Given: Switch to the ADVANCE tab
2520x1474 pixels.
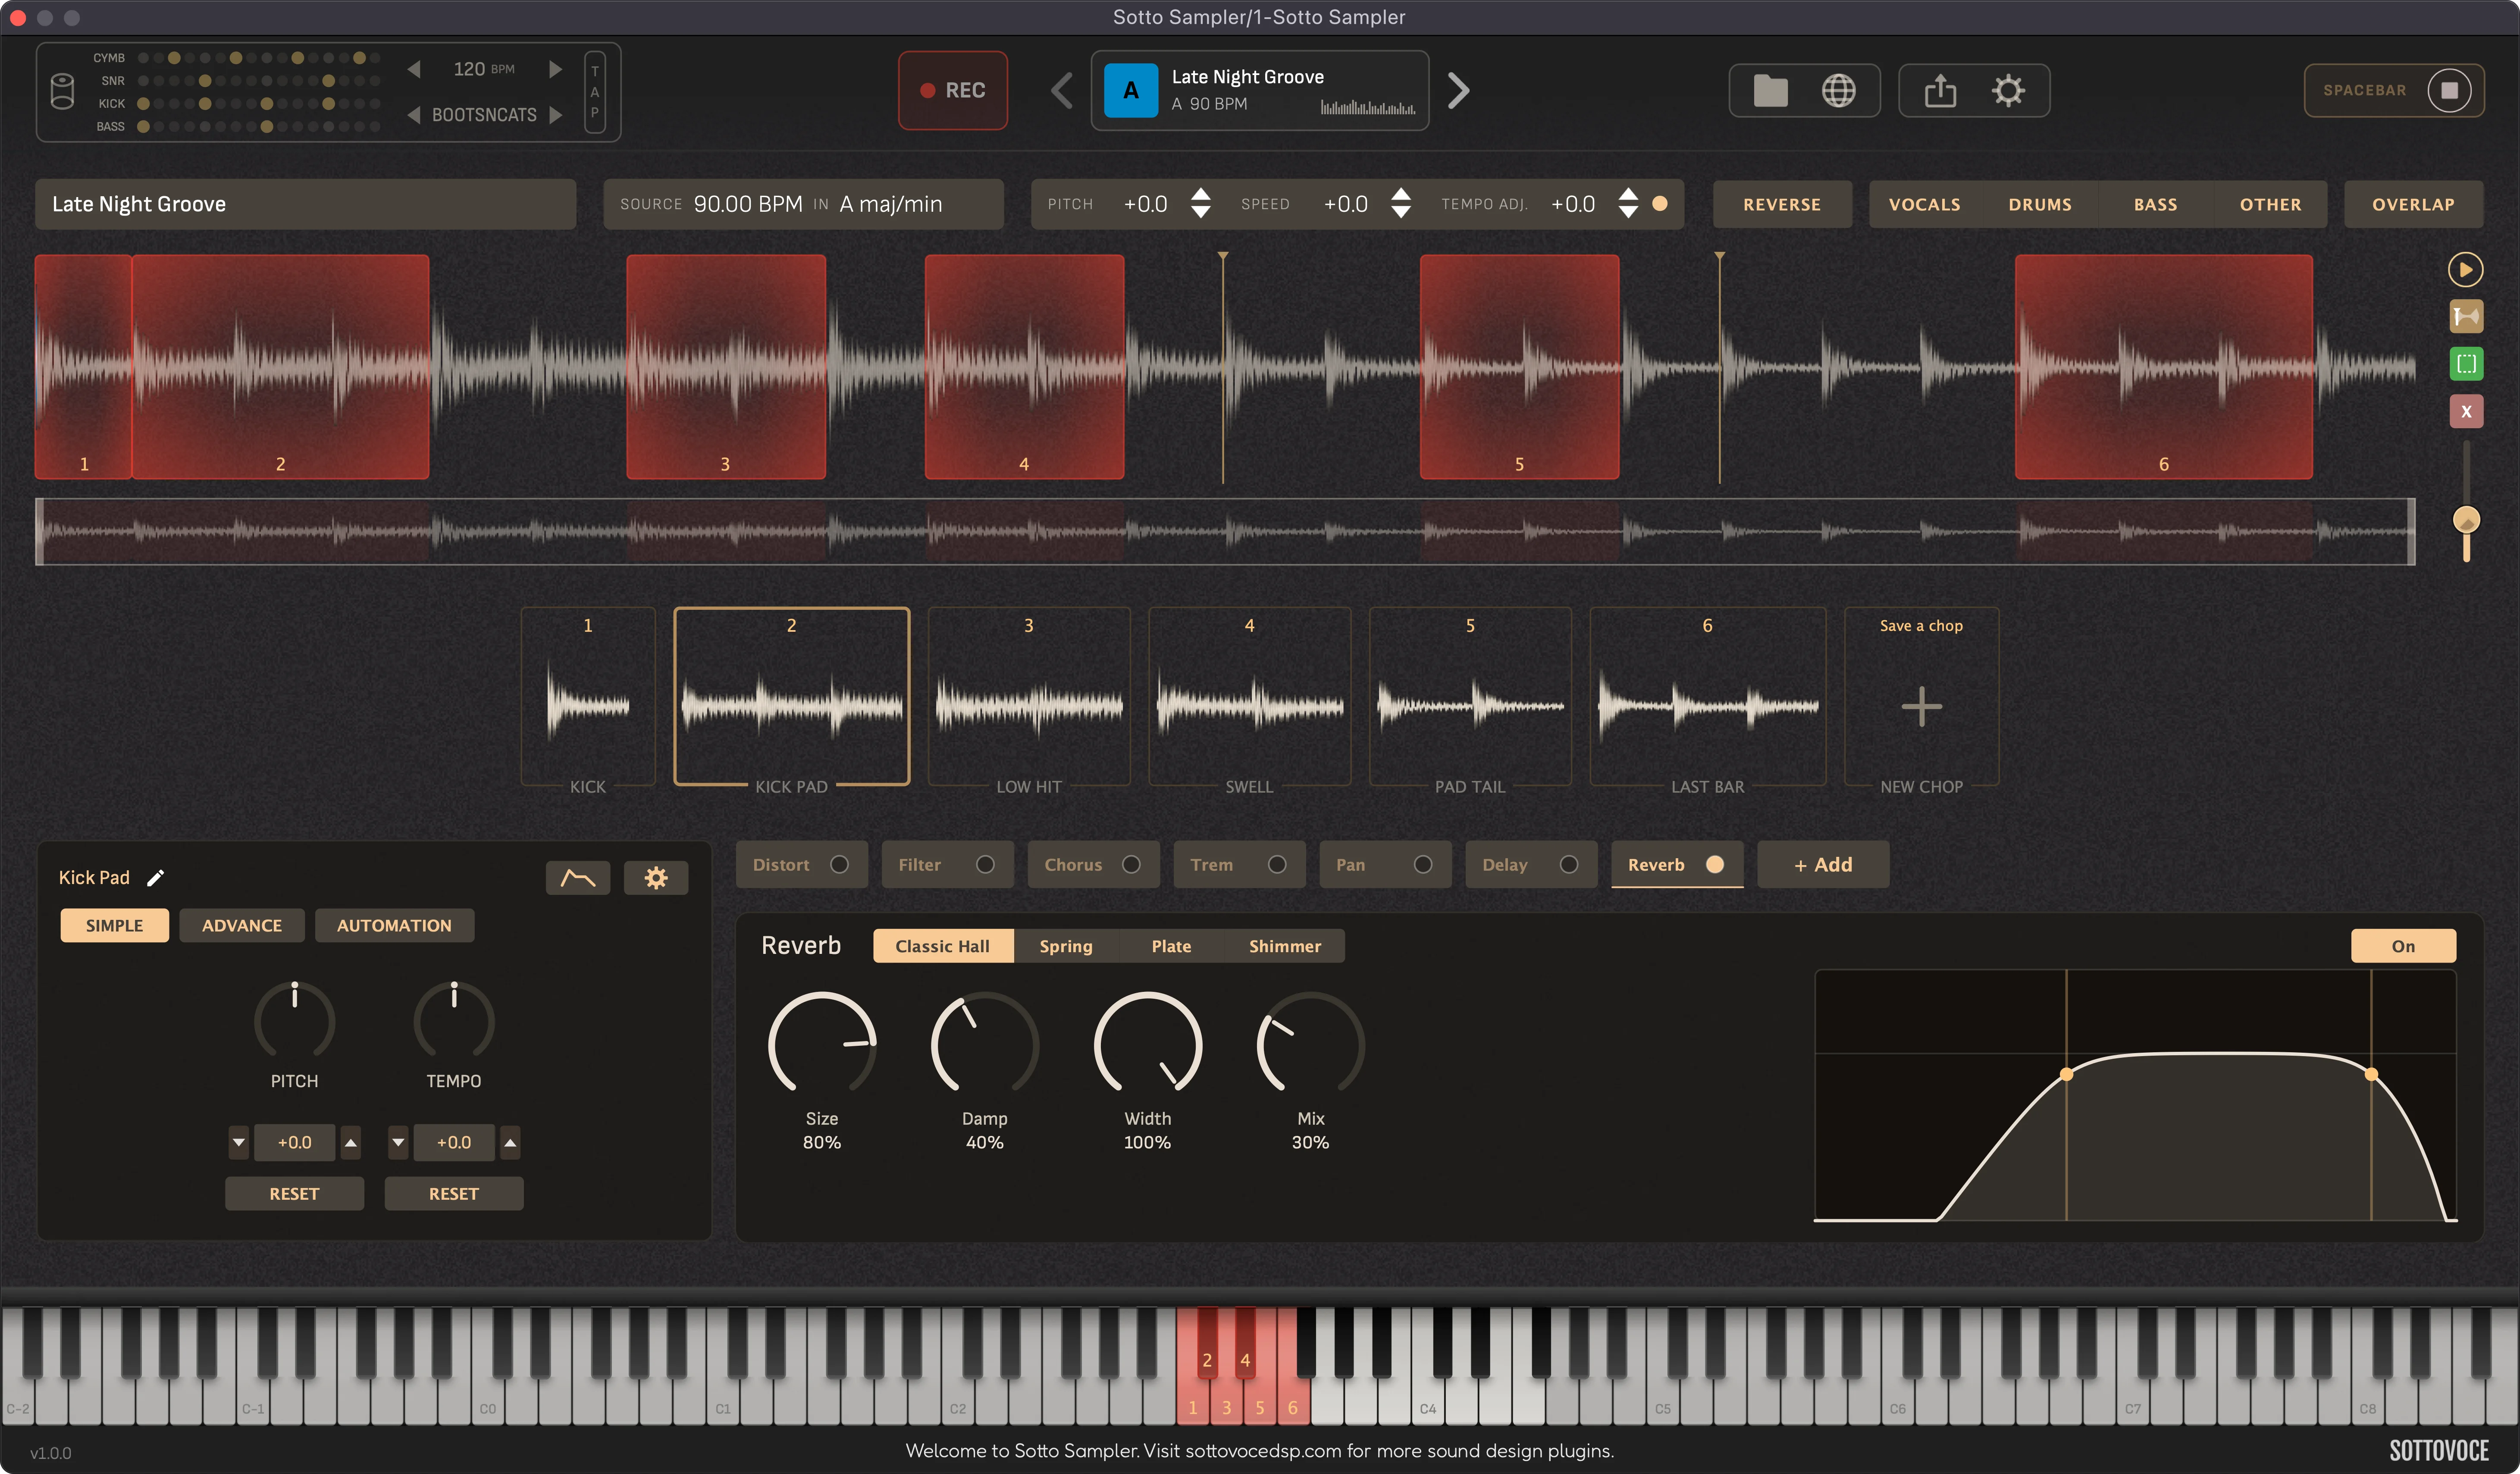Looking at the screenshot, I should pyautogui.click(x=242, y=926).
